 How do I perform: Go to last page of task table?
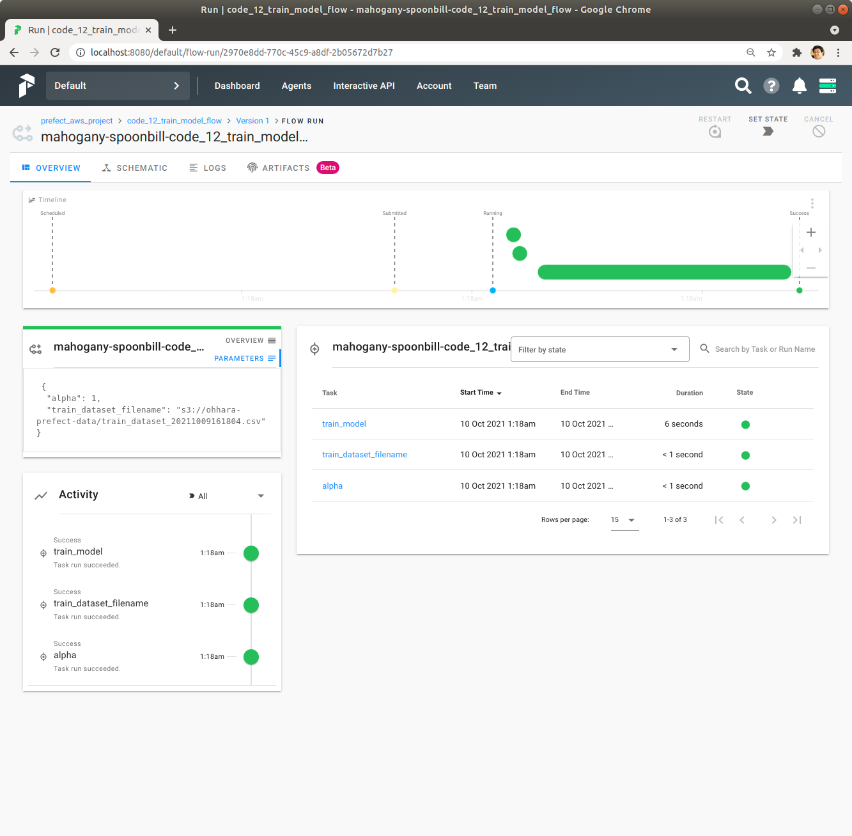[797, 520]
